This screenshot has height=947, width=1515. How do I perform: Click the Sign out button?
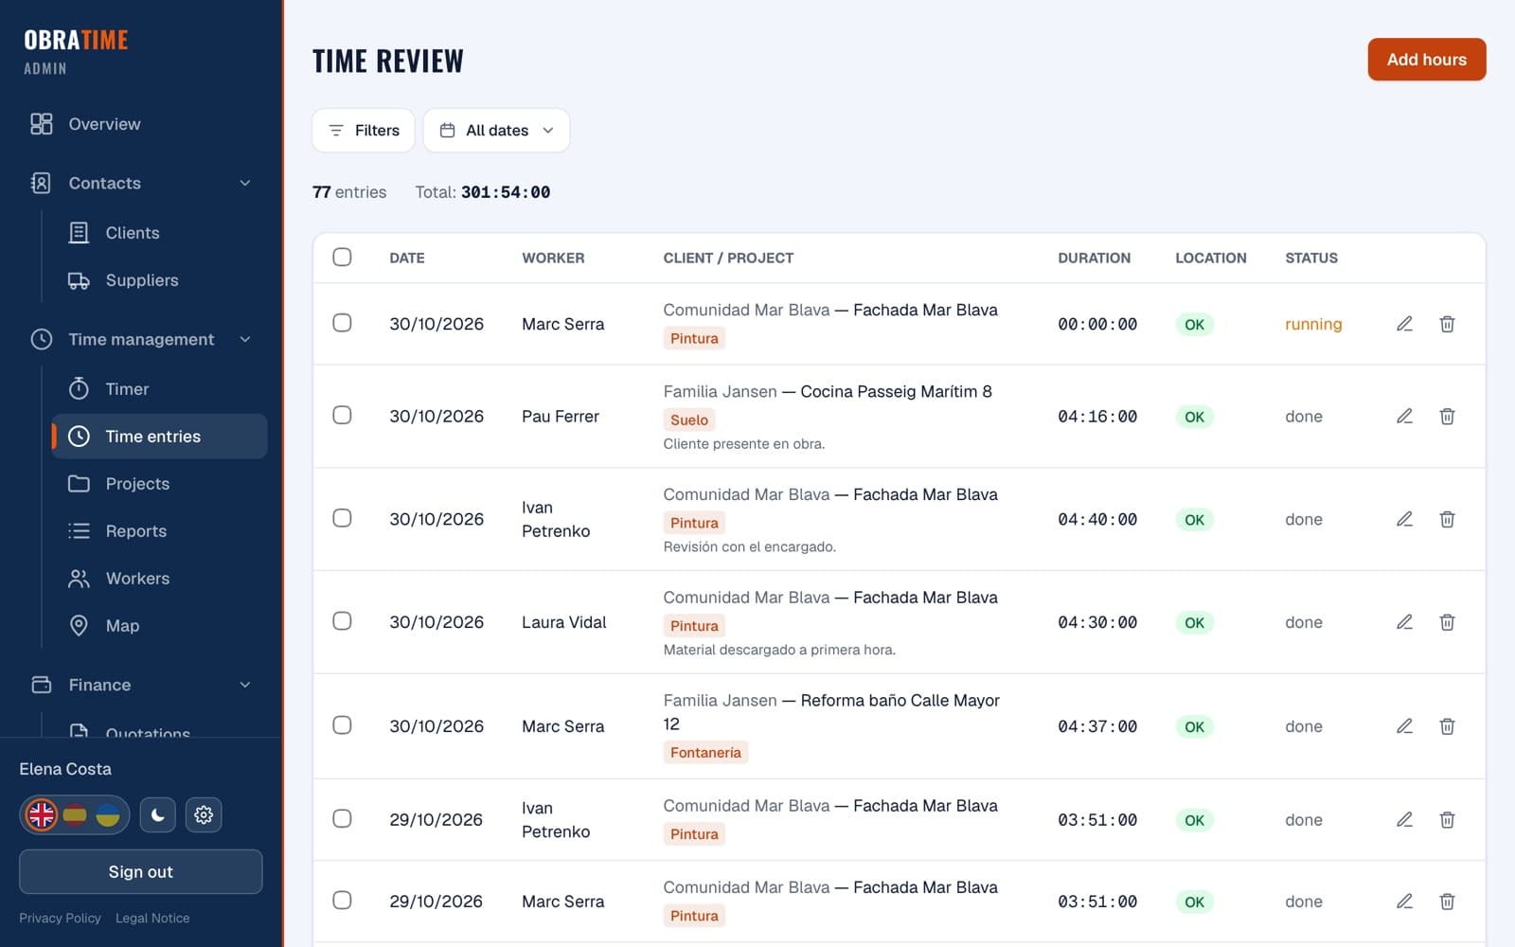pos(141,871)
